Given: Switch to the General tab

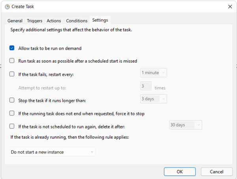Looking at the screenshot, I should pyautogui.click(x=15, y=21).
